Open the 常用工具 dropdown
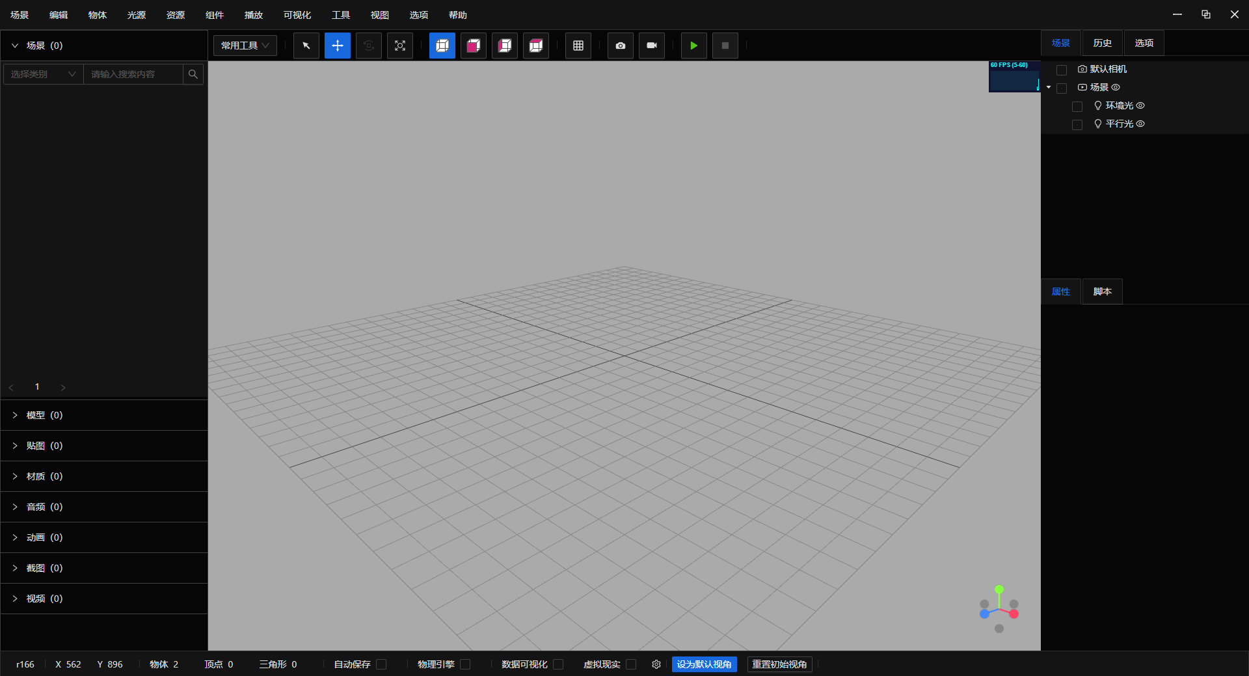Screen dimensions: 1249x676 (x=245, y=46)
